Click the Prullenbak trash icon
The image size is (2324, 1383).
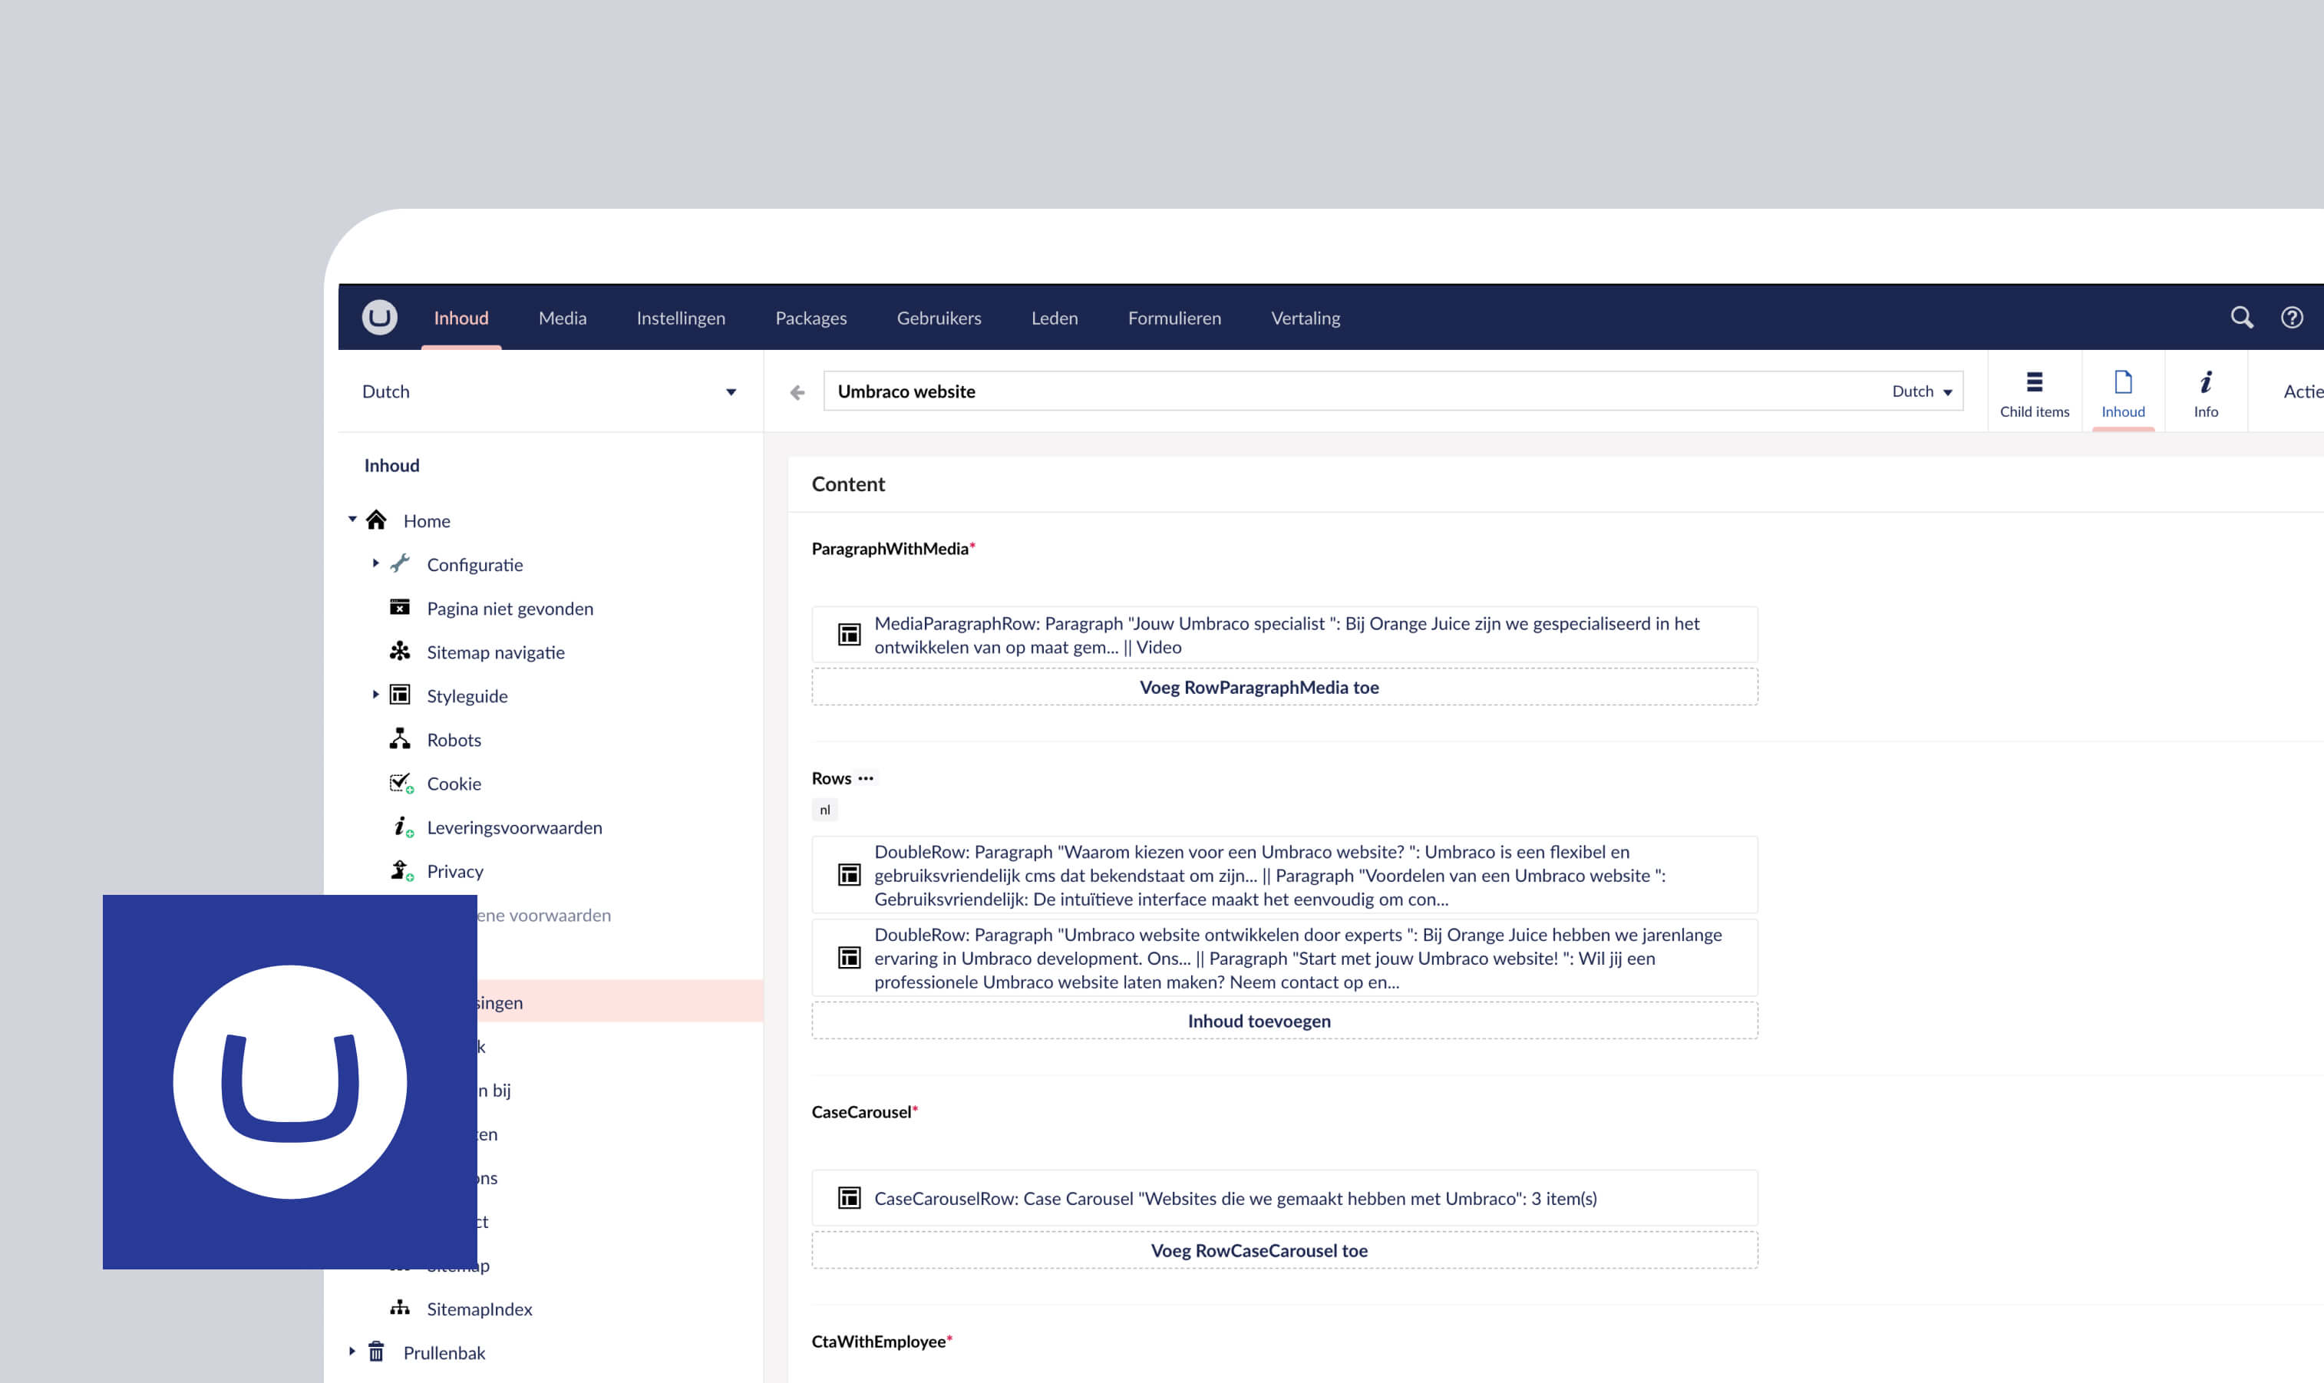point(377,1352)
